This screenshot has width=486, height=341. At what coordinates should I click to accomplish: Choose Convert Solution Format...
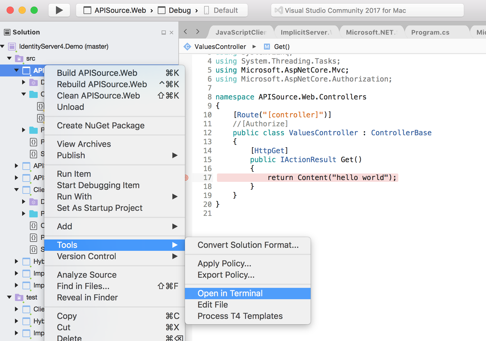pos(248,245)
